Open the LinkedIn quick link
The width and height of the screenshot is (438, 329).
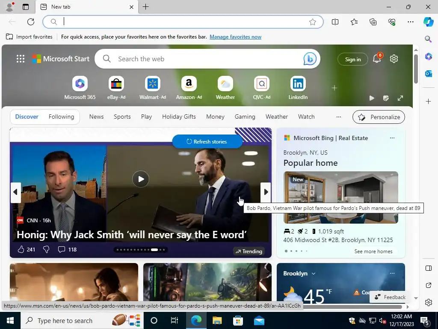tap(298, 88)
